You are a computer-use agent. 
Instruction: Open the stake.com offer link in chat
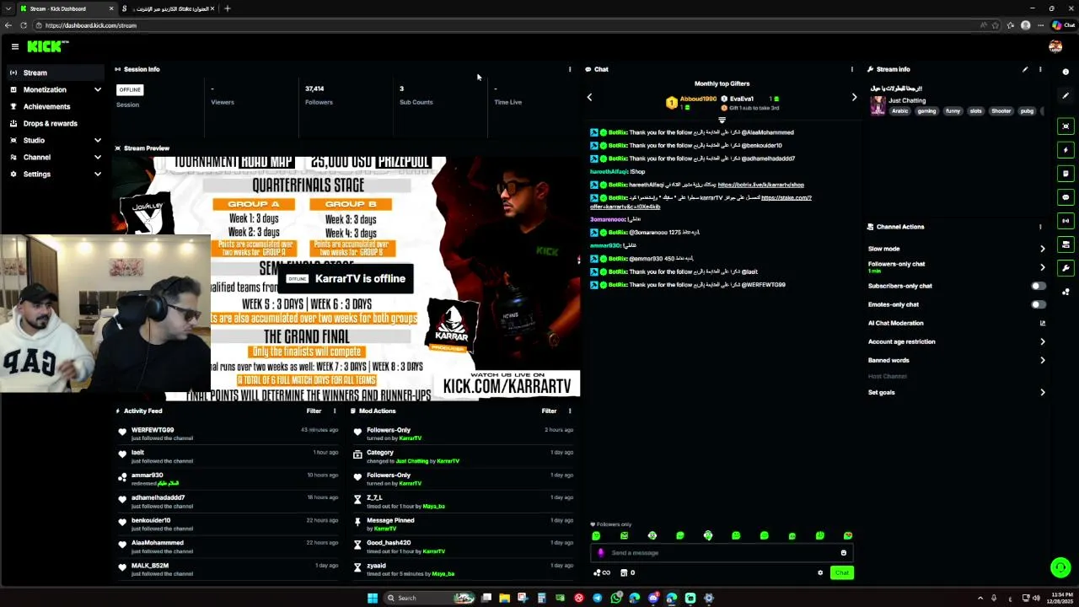[x=786, y=197]
